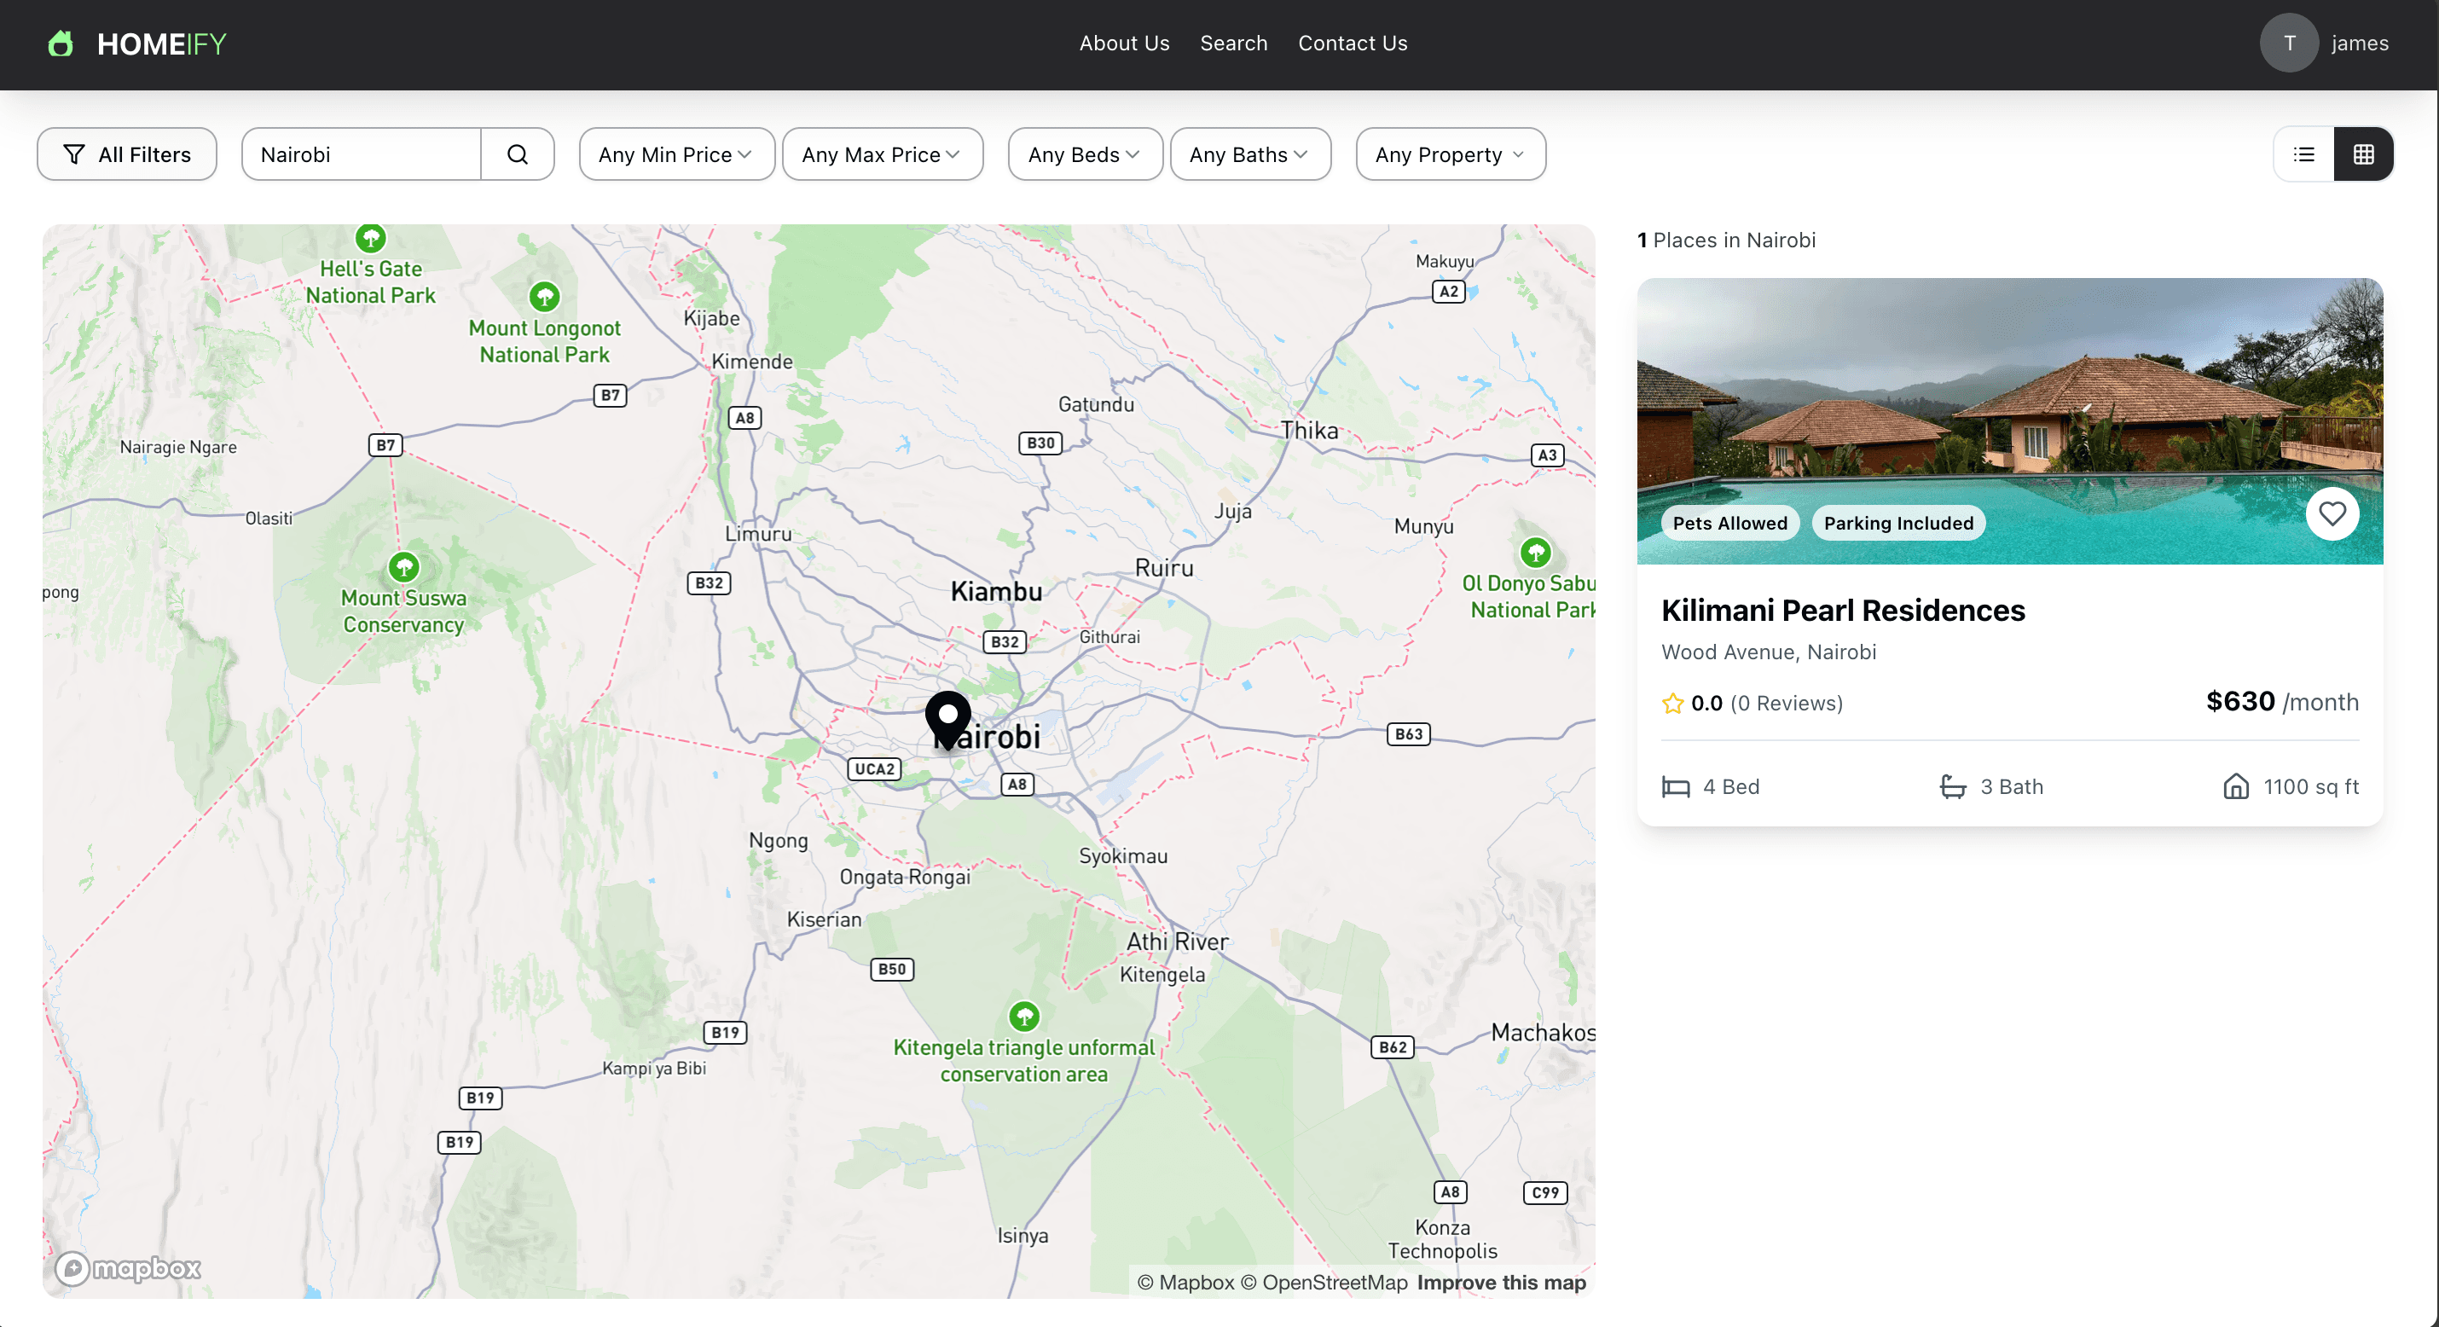This screenshot has height=1327, width=2439.
Task: Click the user avatar with letter T
Action: point(2288,43)
